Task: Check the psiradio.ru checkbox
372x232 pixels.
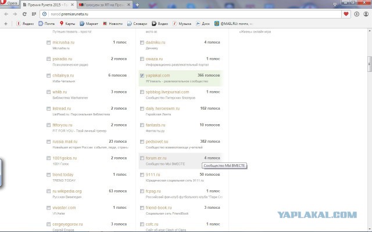Action: click(48, 59)
